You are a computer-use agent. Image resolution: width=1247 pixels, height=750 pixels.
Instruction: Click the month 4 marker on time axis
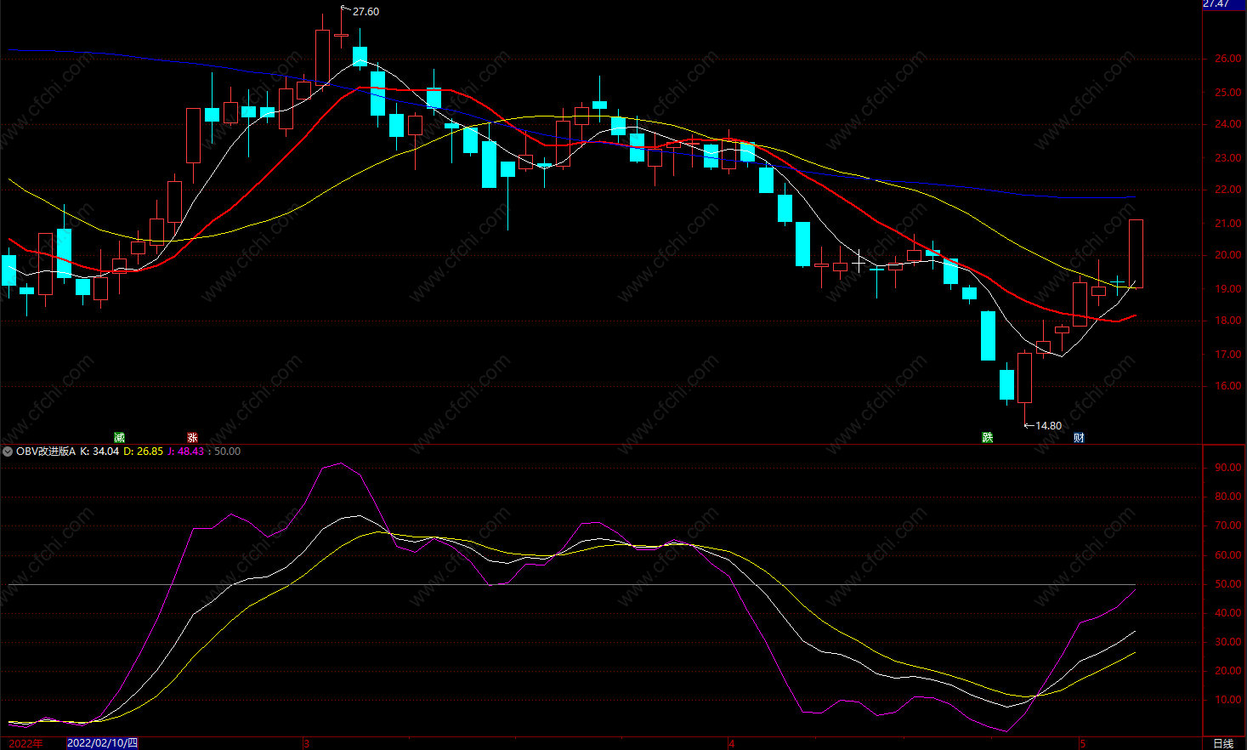732,743
